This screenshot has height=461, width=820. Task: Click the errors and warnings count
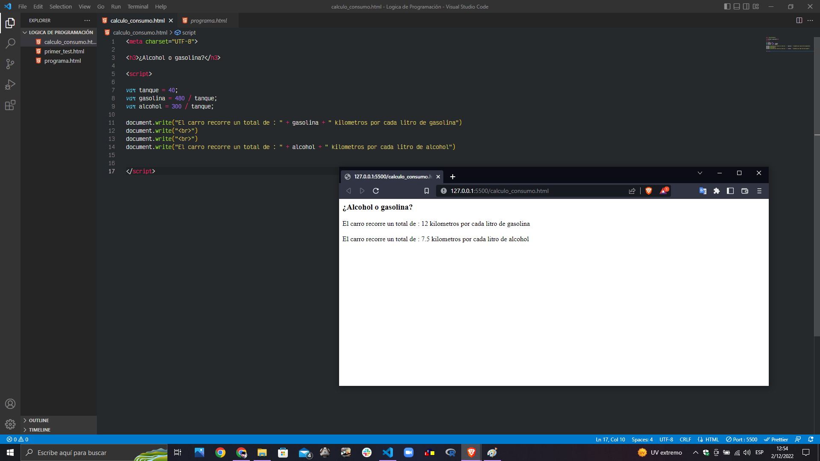[18, 439]
